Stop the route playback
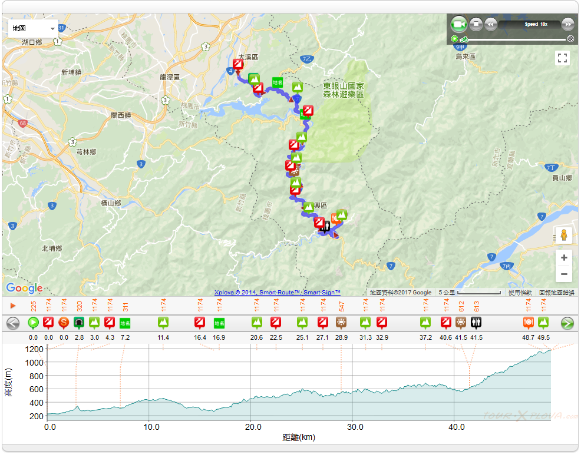The width and height of the screenshot is (581, 461). pos(476,25)
